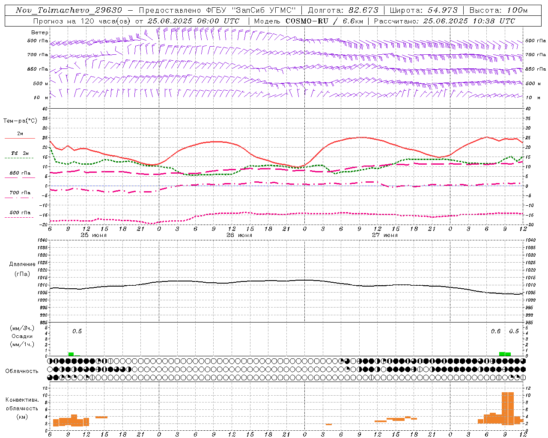548x438 pixels.
Task: Click the 25 июня date label
Action: (94, 235)
